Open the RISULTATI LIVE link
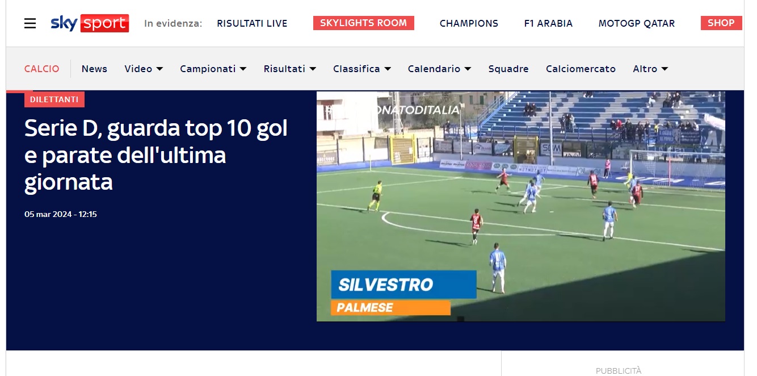 point(252,23)
